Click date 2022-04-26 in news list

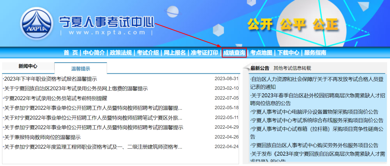click(226, 137)
